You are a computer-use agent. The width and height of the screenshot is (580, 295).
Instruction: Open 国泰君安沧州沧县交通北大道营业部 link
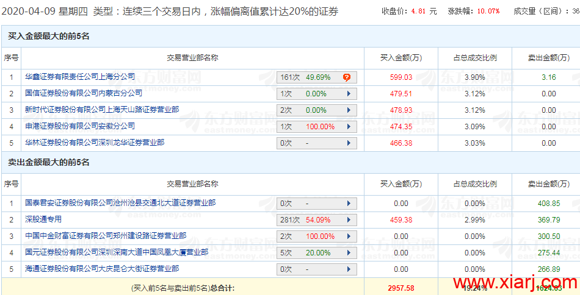(x=120, y=203)
